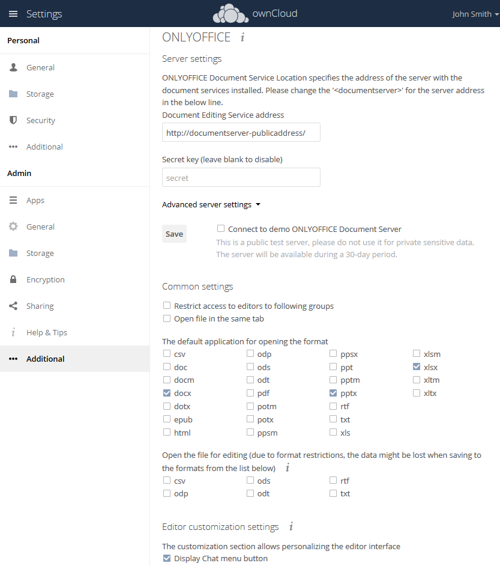This screenshot has width=500, height=566.
Task: Click the ONLYOFFICE info icon
Action: pyautogui.click(x=242, y=37)
